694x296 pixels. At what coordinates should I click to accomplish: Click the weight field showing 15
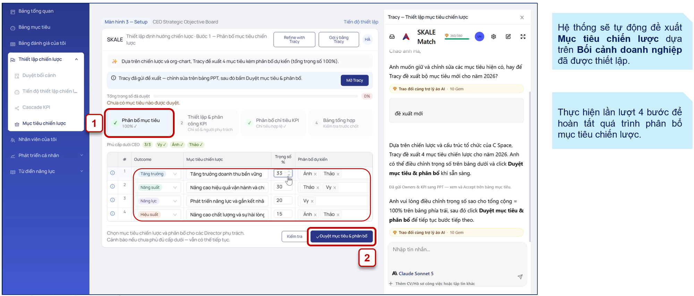pyautogui.click(x=283, y=214)
